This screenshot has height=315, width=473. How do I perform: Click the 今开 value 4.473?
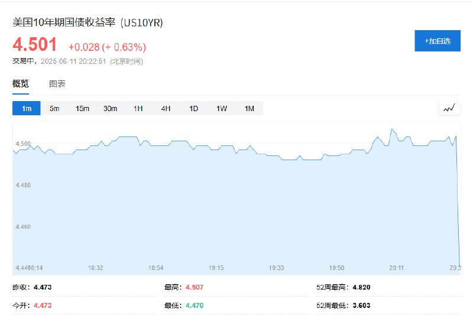[43, 306]
